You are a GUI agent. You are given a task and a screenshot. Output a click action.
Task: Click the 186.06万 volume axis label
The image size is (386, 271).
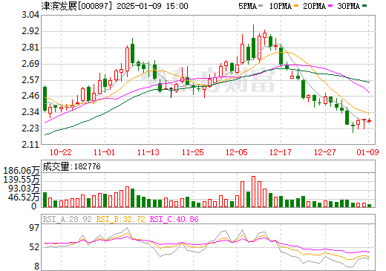point(22,171)
